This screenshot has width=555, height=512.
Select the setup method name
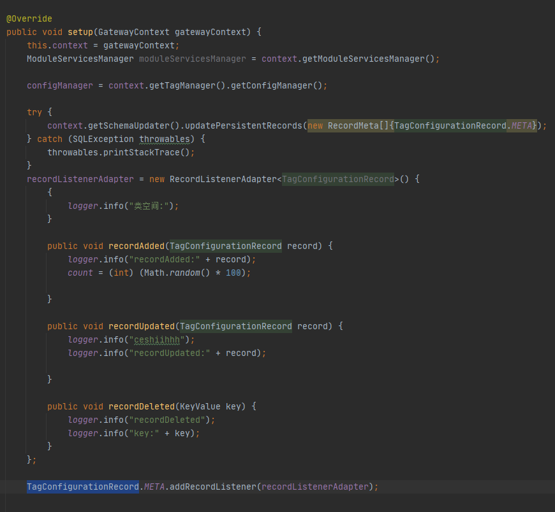80,32
